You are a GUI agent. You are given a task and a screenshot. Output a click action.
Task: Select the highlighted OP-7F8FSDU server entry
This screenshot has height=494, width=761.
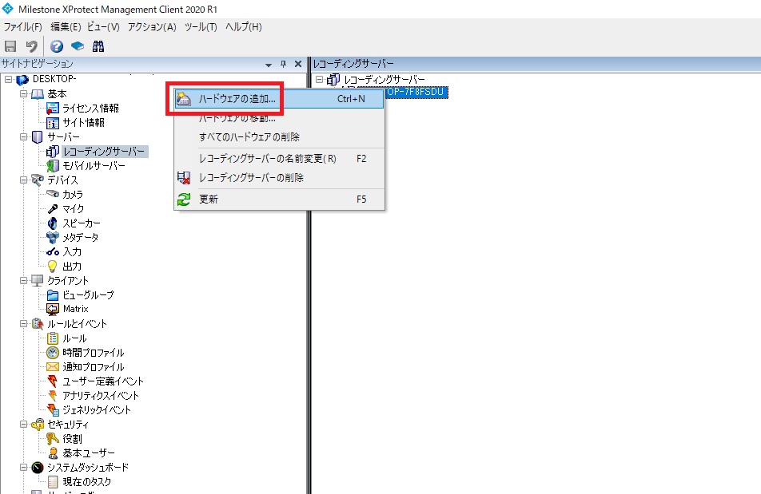[x=416, y=92]
